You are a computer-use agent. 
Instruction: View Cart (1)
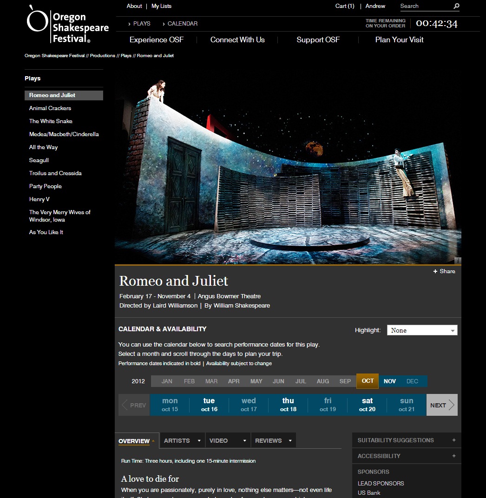pos(345,6)
